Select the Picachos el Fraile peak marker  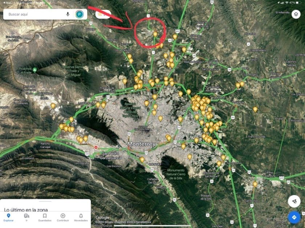tap(34, 70)
